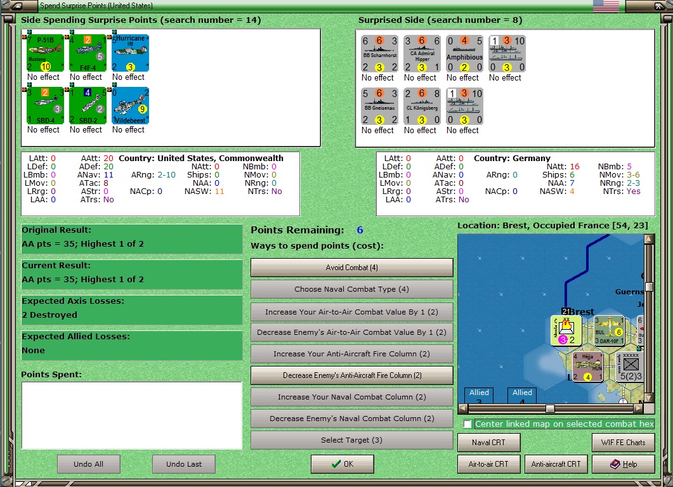Select the BB Scharnhorst ship counter
Screen dimensions: 673x487
pos(379,54)
